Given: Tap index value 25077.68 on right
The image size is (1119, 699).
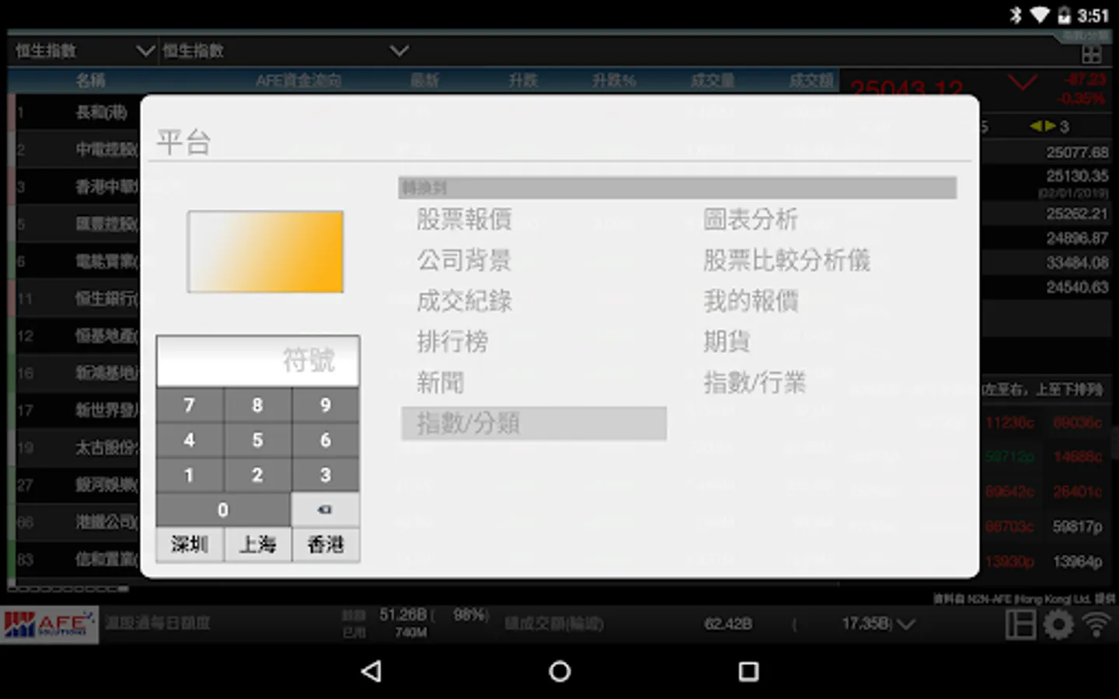Looking at the screenshot, I should [x=1077, y=152].
